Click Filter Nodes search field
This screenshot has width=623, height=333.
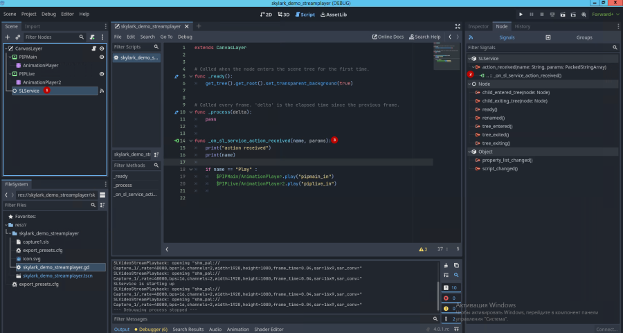coord(55,37)
